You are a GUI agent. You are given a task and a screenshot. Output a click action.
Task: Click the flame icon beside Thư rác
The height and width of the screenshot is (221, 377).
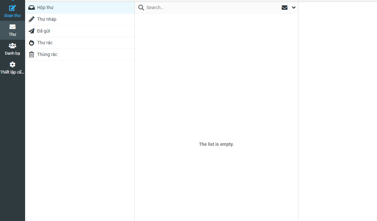pos(31,43)
